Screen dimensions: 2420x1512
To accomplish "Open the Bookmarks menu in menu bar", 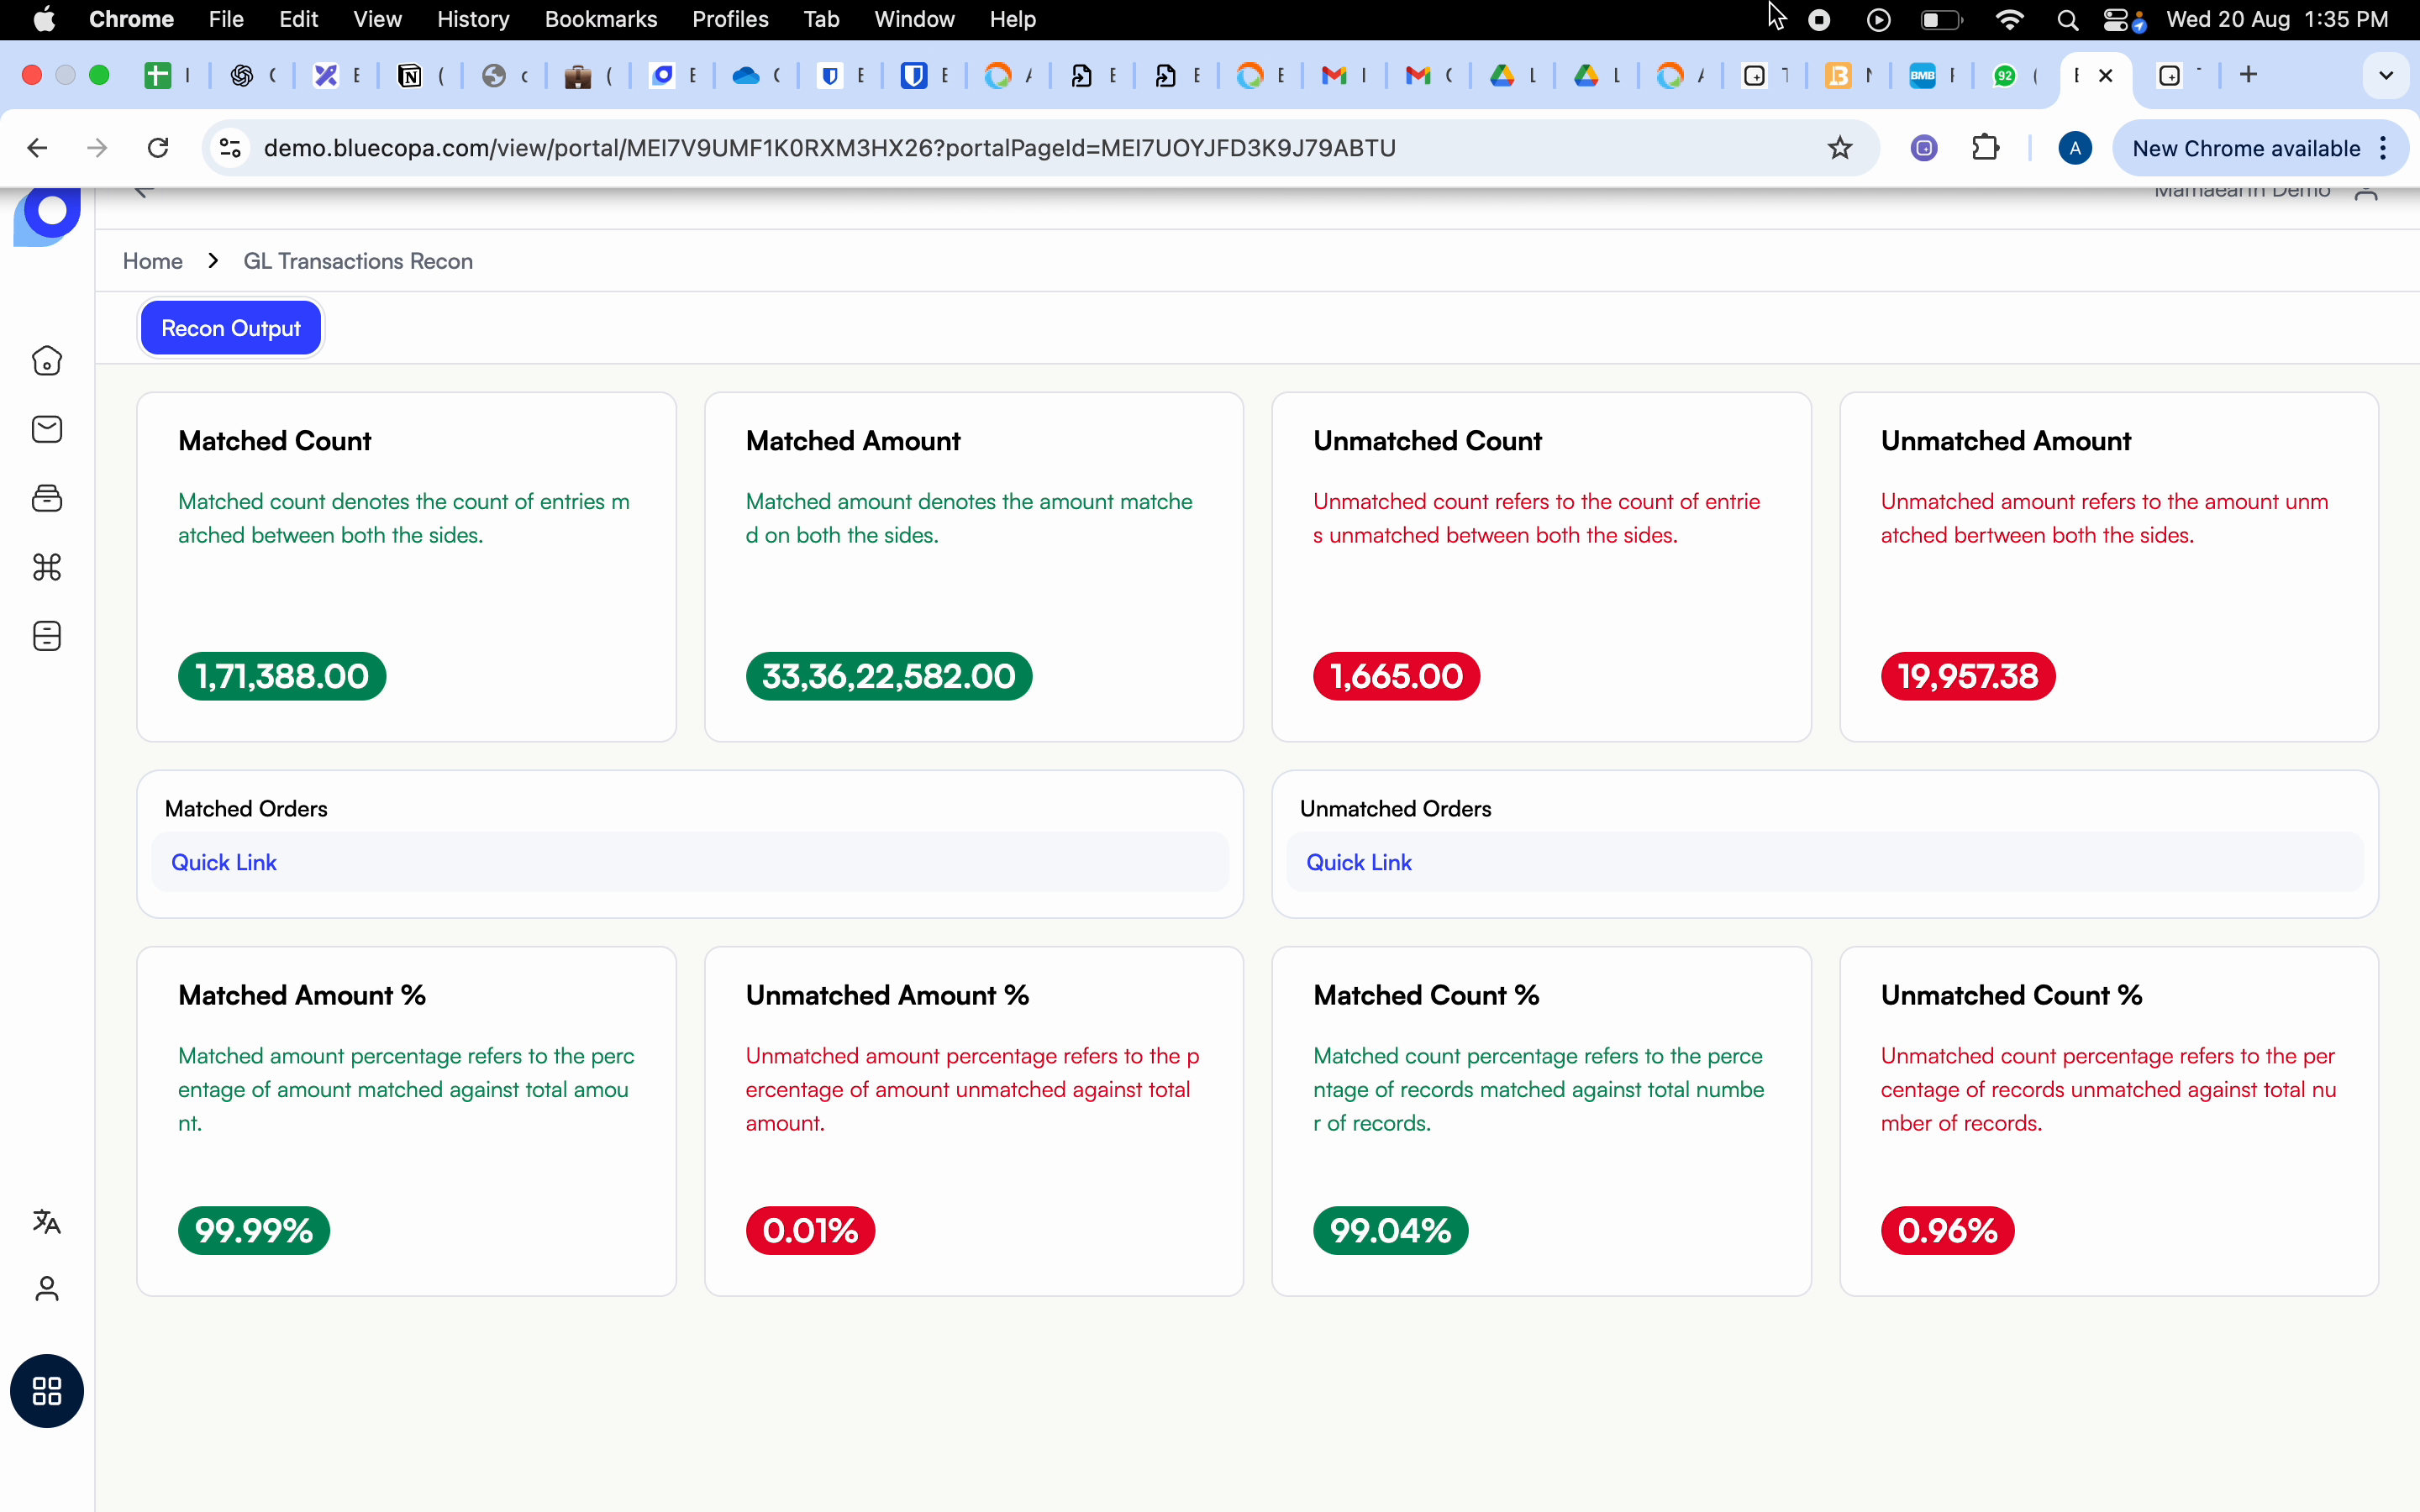I will click(x=601, y=19).
